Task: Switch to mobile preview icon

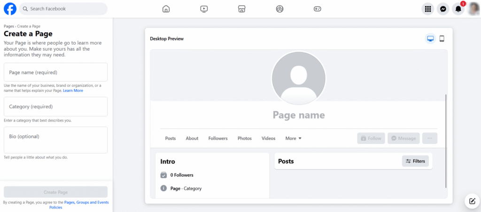Action: click(x=442, y=38)
